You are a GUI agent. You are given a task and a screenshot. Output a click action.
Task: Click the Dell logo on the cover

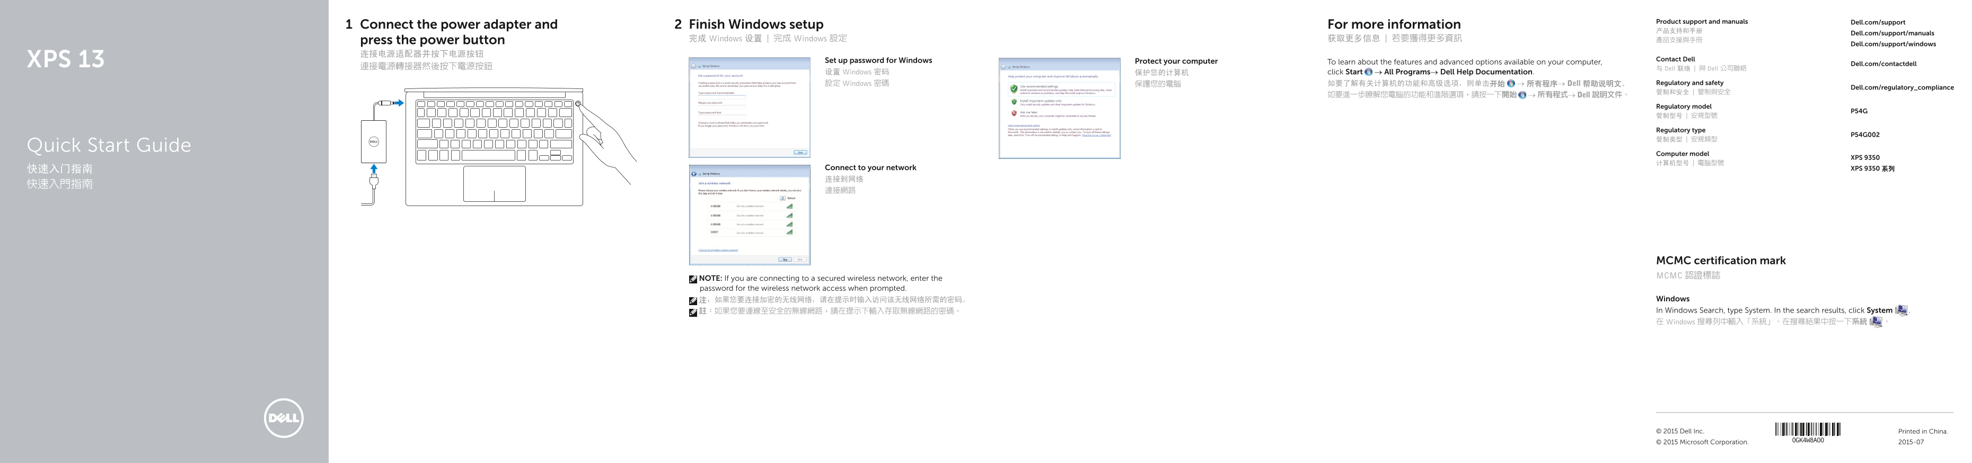(283, 418)
